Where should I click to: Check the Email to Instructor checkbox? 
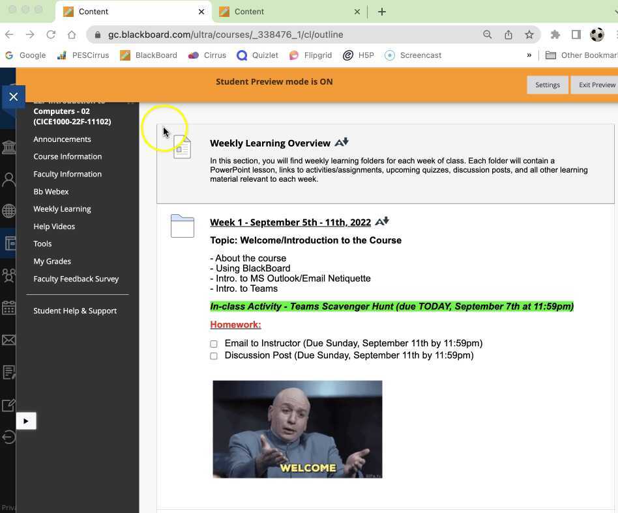click(214, 344)
